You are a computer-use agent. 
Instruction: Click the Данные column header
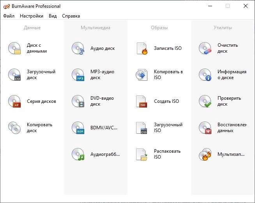coord(32,28)
